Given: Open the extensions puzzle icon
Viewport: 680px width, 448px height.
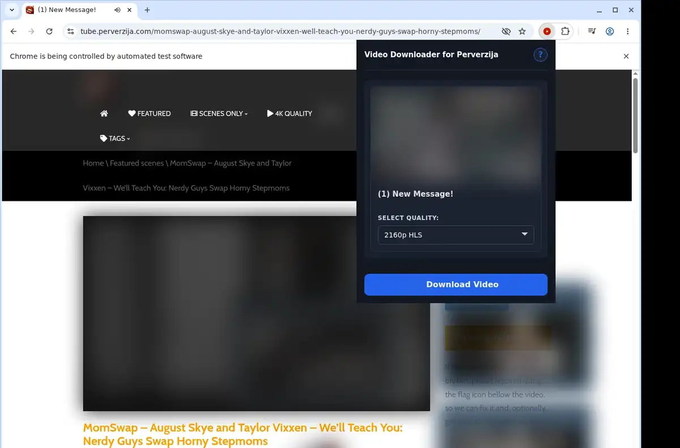Looking at the screenshot, I should click(x=565, y=32).
